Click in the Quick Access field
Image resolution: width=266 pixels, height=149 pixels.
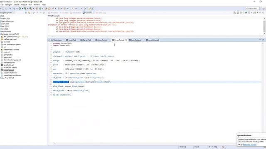tap(252, 8)
